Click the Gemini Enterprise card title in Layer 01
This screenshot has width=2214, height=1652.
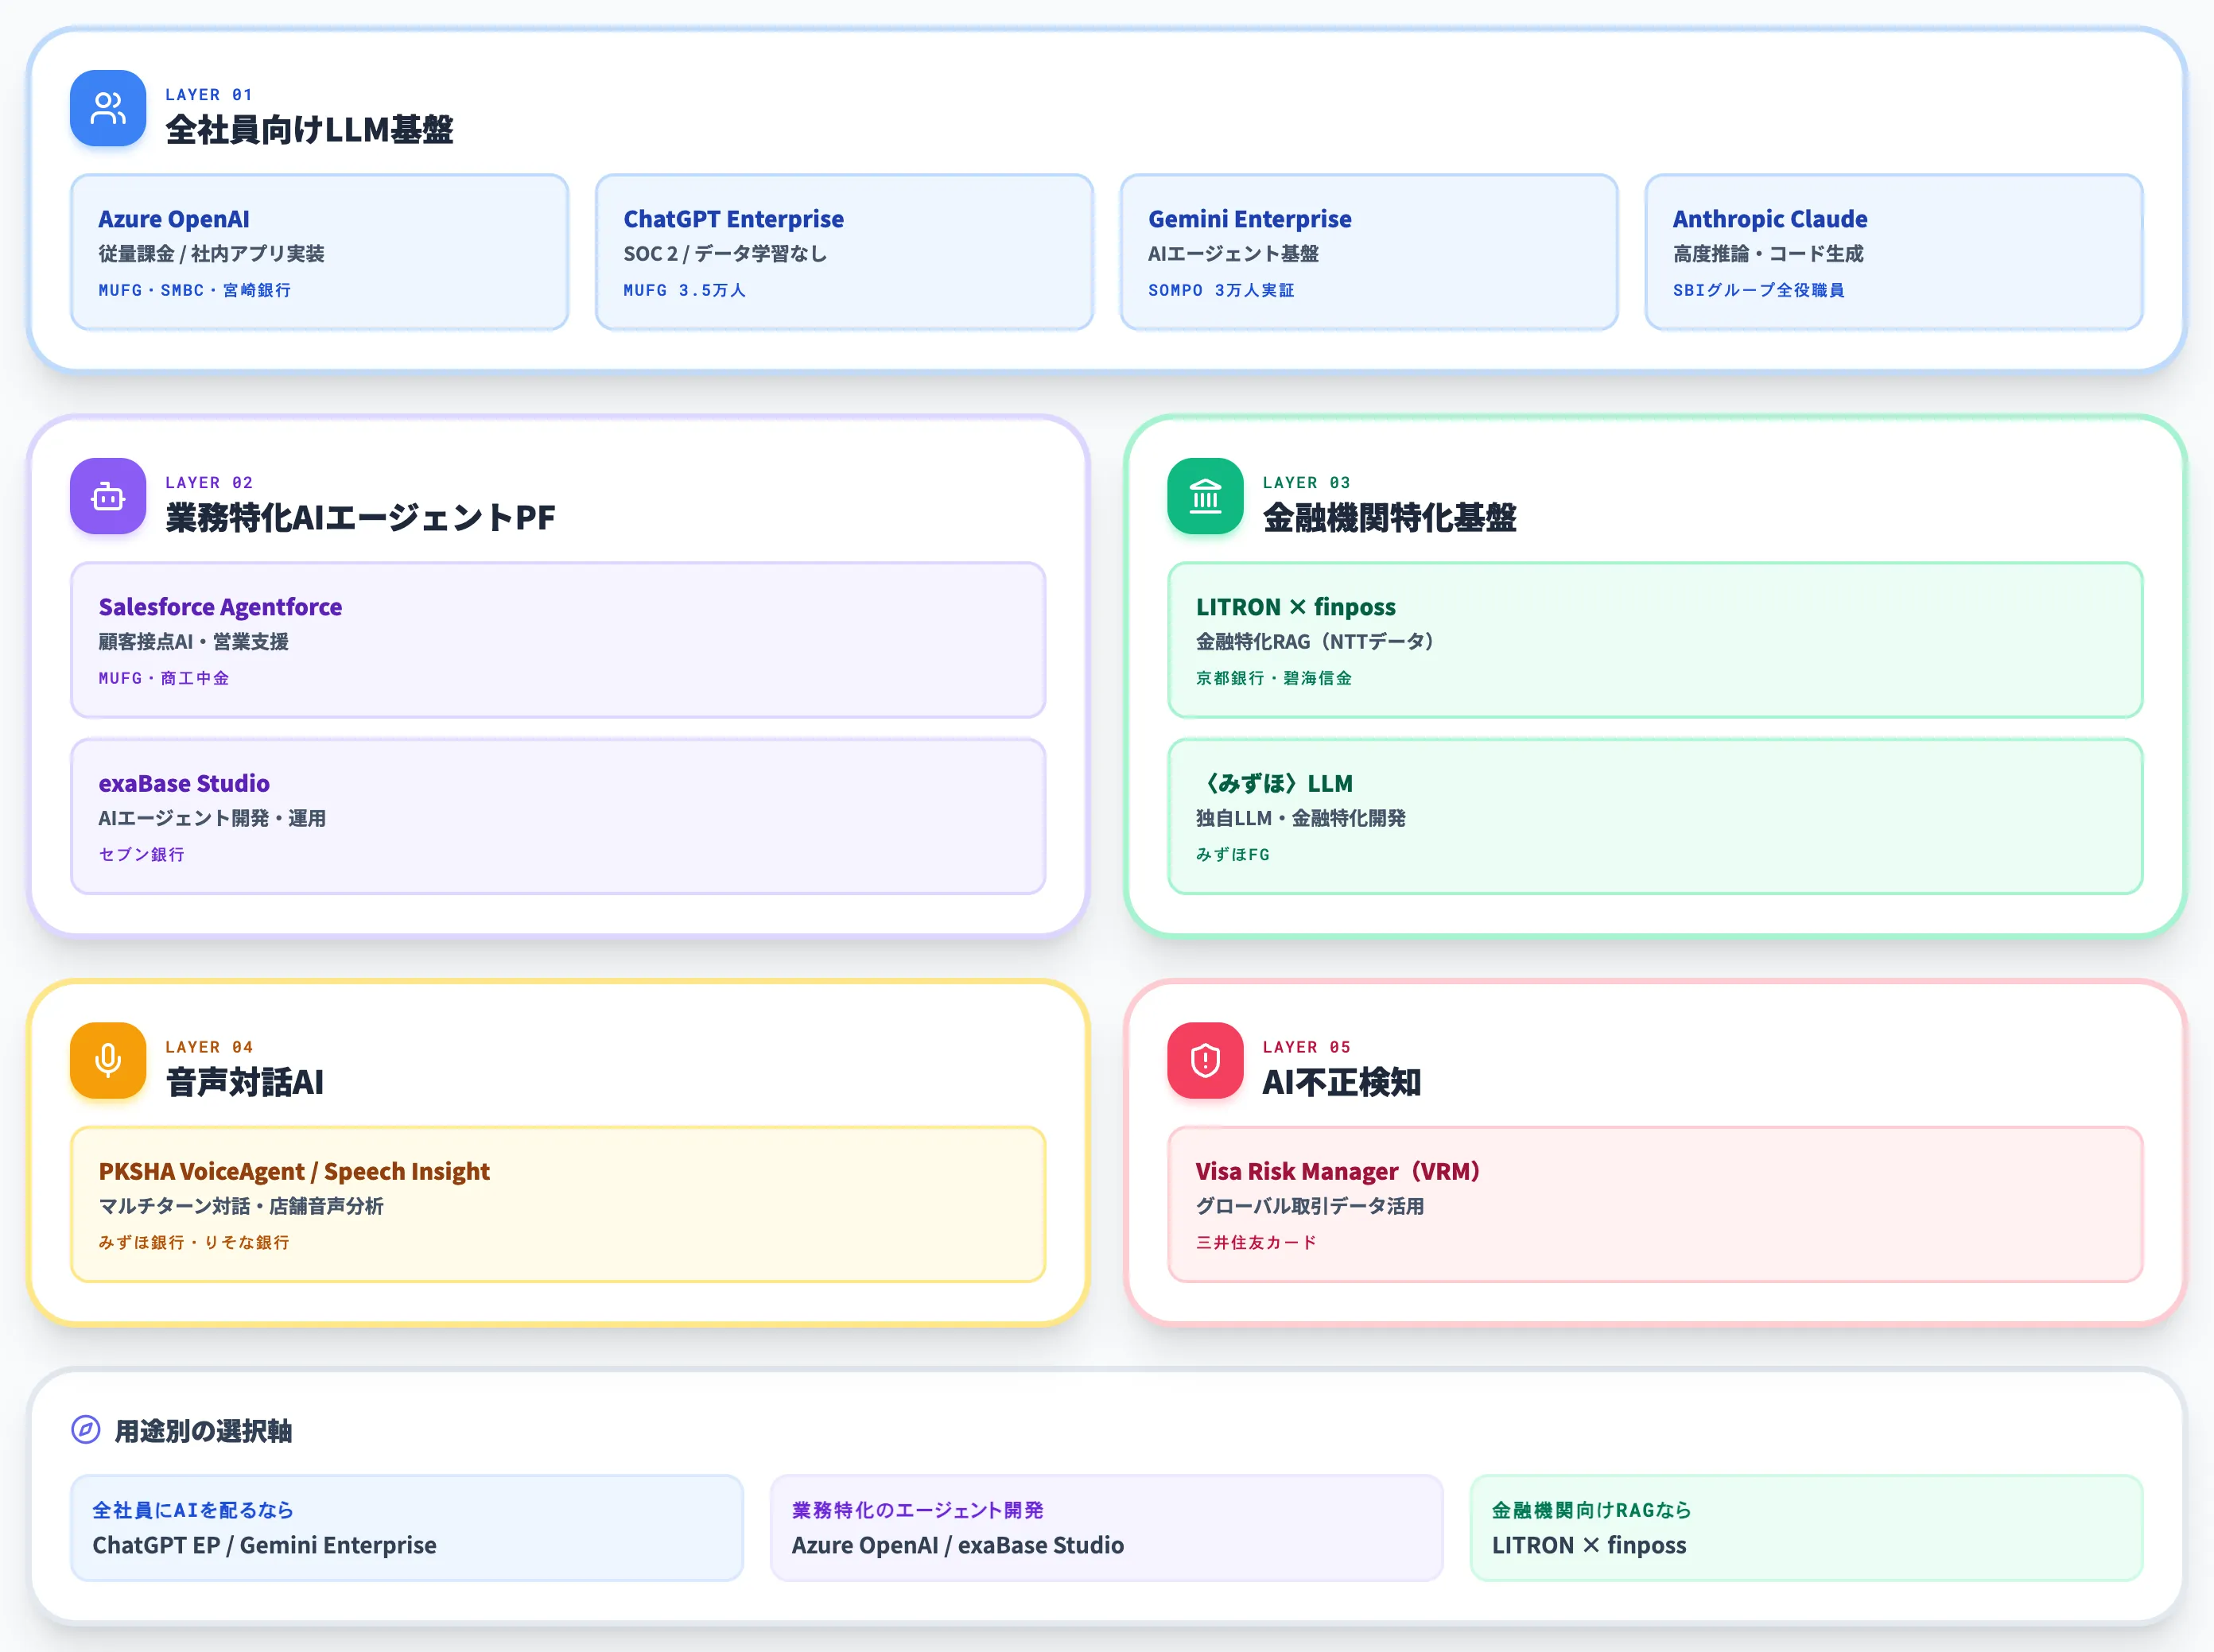1249,219
